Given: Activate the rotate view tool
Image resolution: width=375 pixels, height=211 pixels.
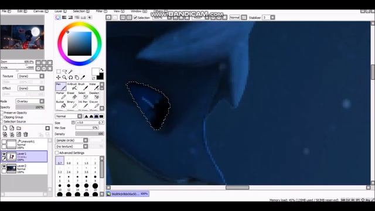Looking at the screenshot, I should tap(70, 77).
